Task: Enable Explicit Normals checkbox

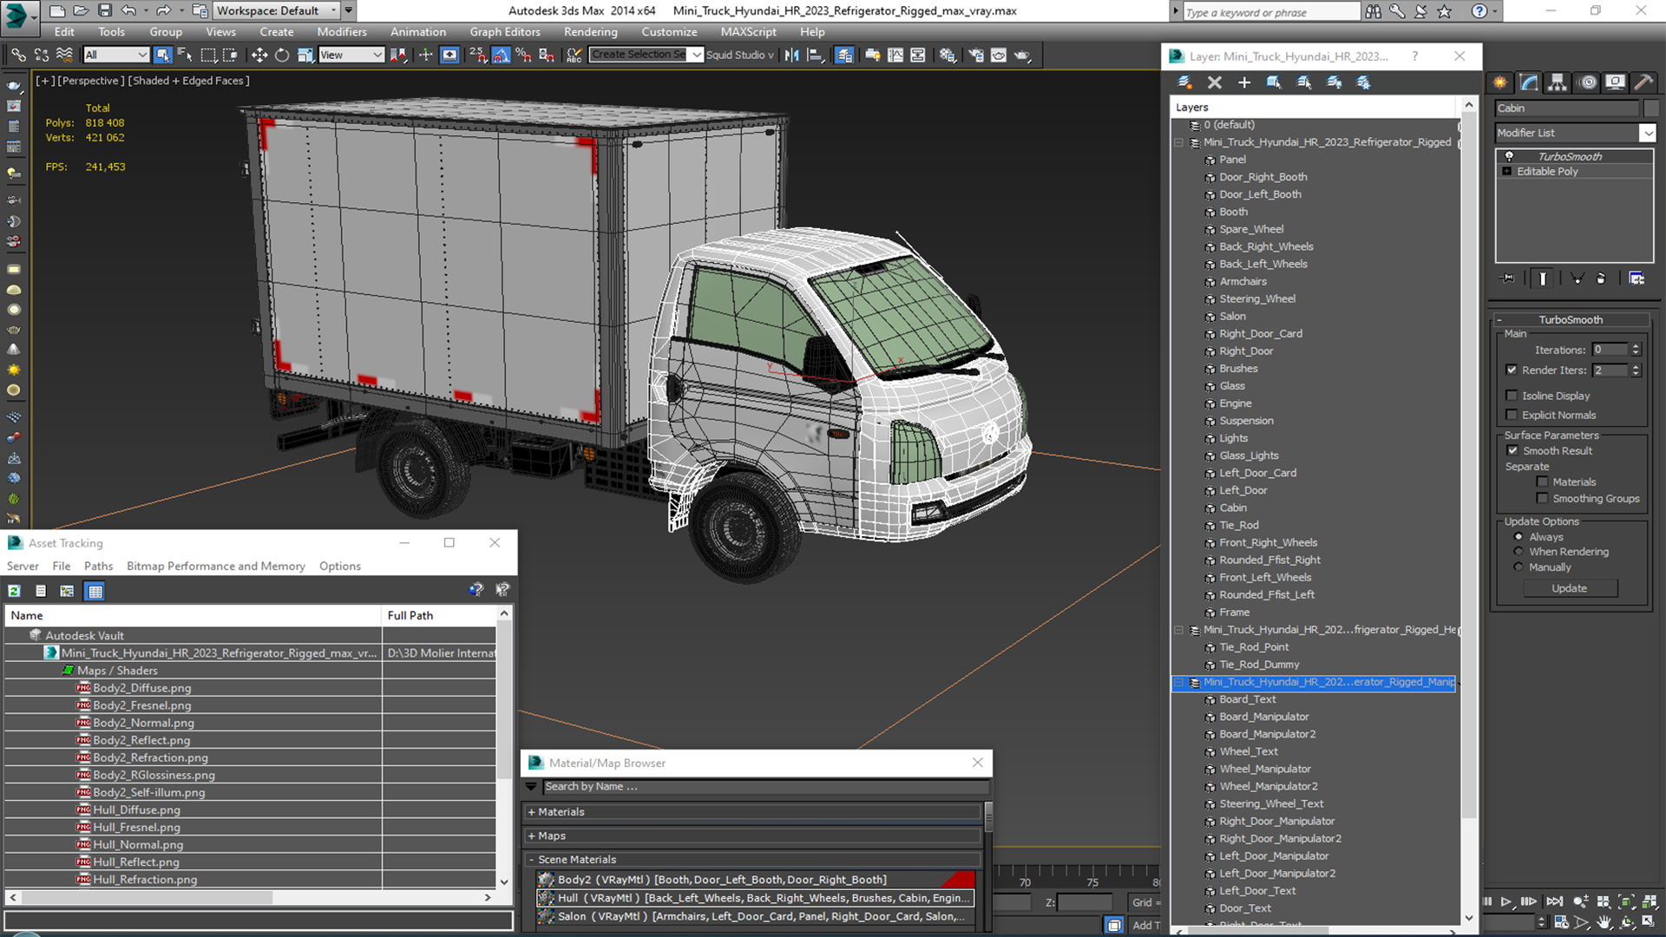Action: point(1512,415)
